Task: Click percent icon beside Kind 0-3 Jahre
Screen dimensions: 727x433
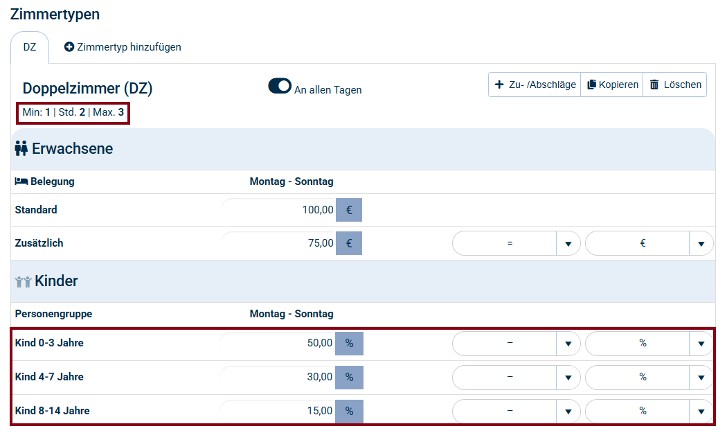Action: tap(349, 343)
